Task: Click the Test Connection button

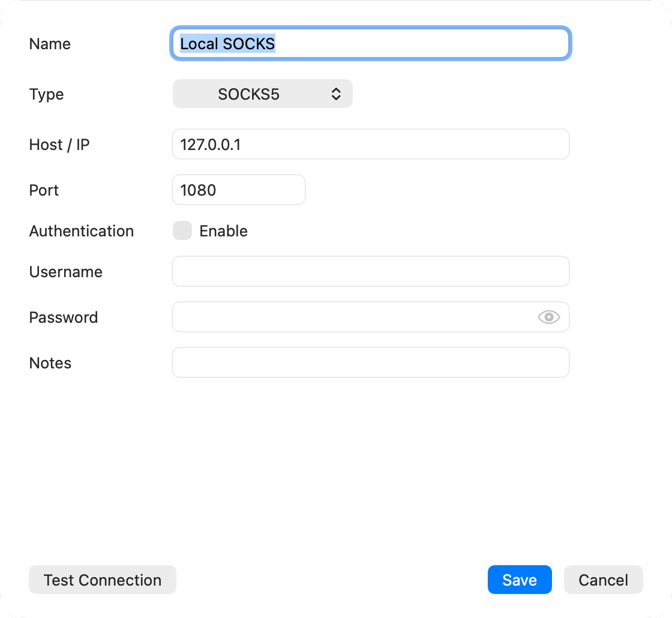Action: coord(103,580)
